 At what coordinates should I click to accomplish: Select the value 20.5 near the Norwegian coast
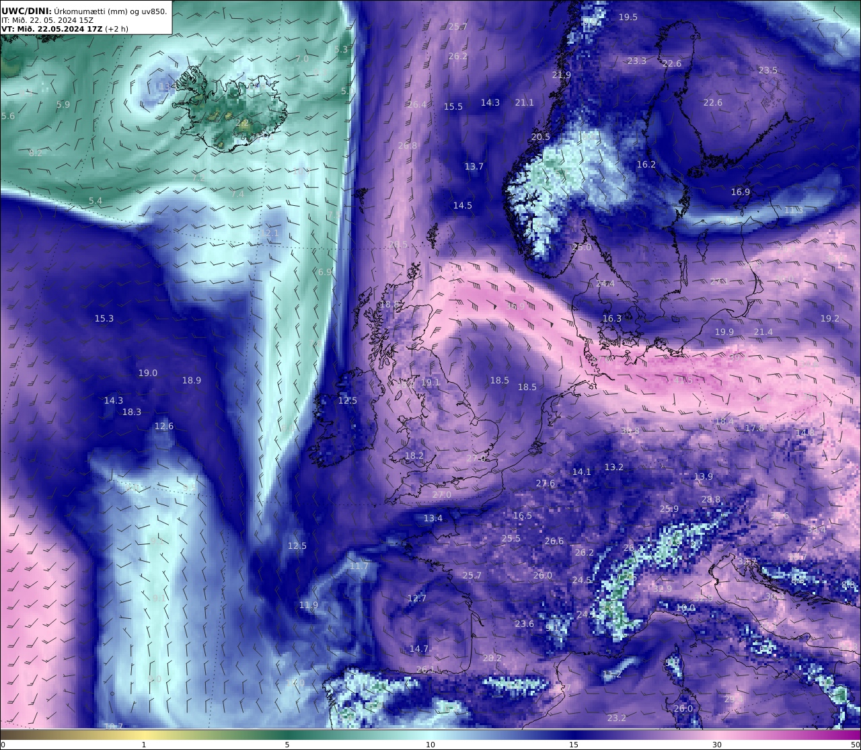(x=541, y=137)
